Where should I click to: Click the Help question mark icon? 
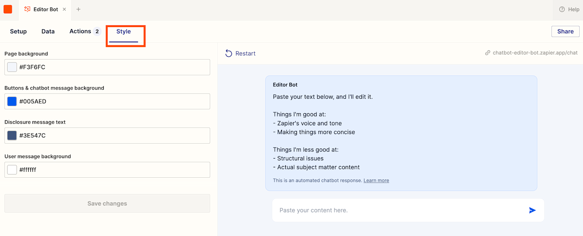[562, 9]
